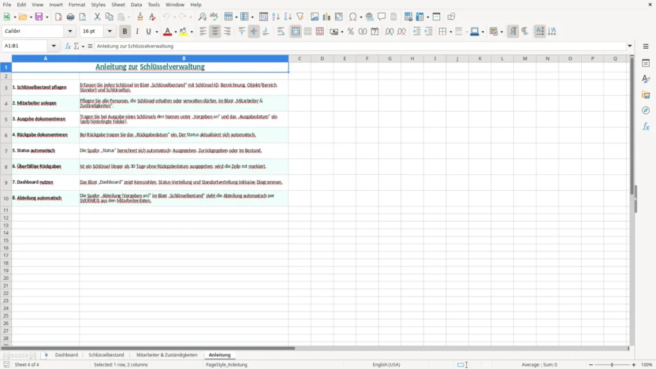Adjust the zoom slider in status bar
Viewport: 656px width, 369px height.
[612, 365]
